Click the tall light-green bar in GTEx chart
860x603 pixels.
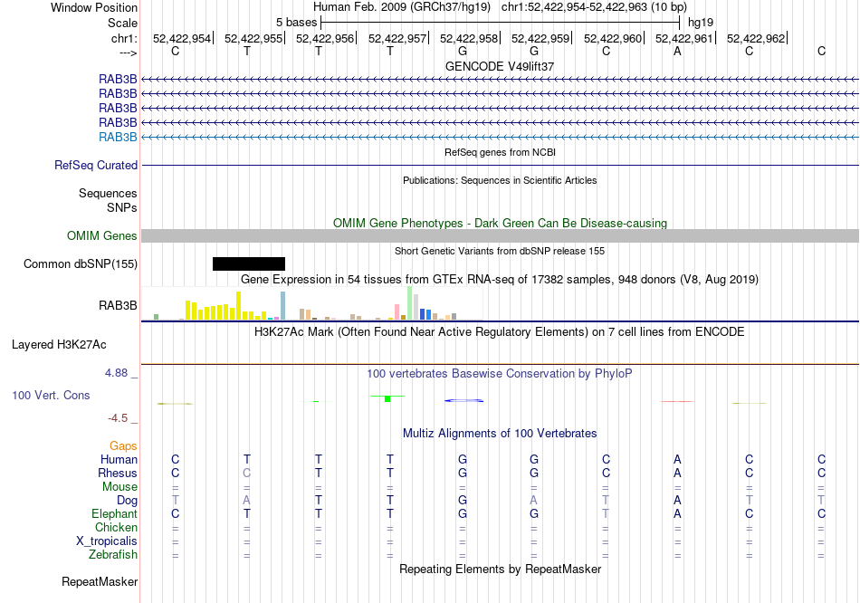click(x=410, y=303)
